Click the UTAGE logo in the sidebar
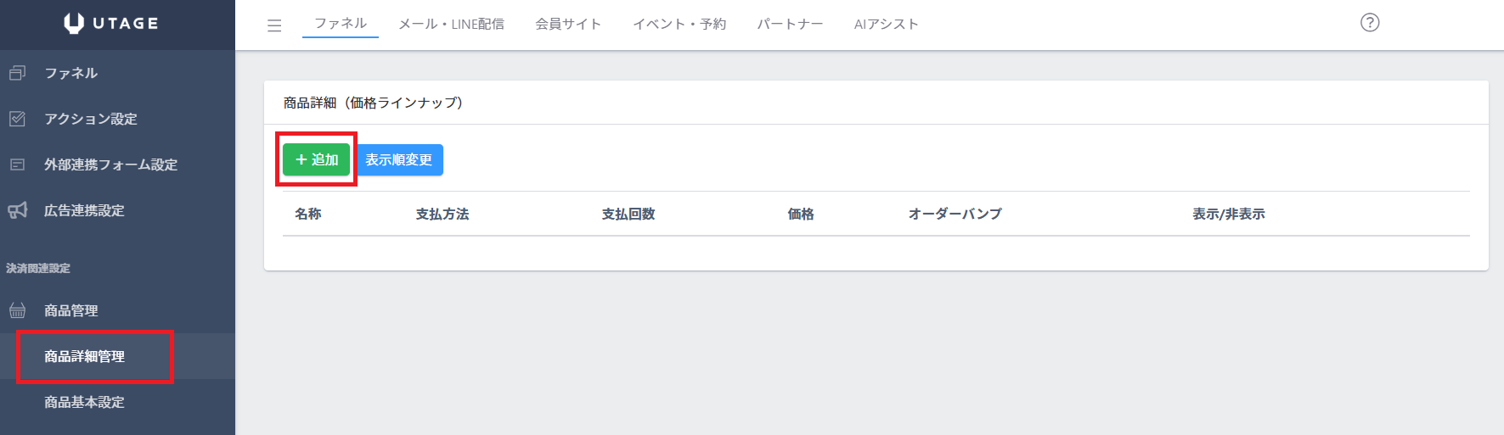1504x435 pixels. pos(111,24)
